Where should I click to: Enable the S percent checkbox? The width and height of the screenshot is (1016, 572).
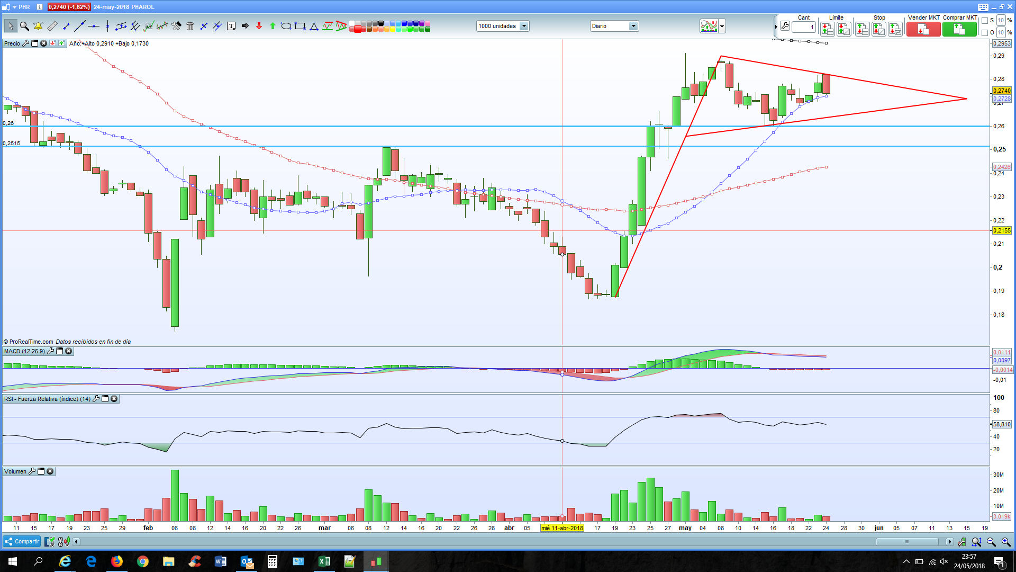click(x=985, y=21)
